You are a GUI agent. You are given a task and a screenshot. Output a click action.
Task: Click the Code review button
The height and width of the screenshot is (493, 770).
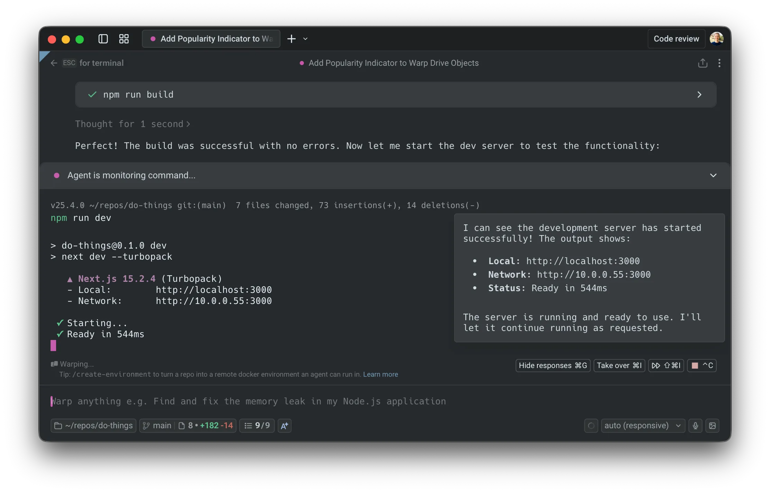tap(676, 39)
